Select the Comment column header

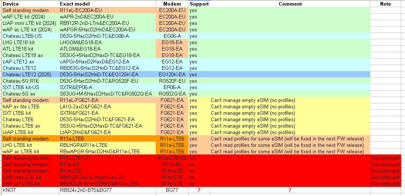tap(290, 4)
